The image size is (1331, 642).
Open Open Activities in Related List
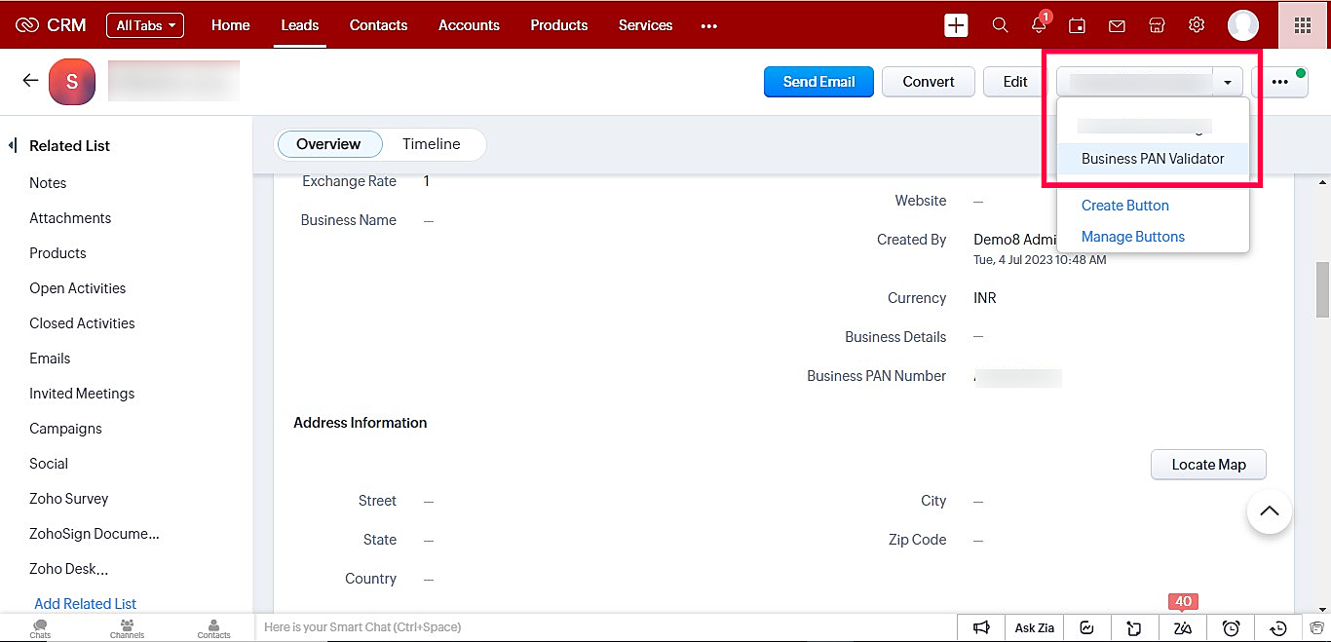(x=78, y=288)
